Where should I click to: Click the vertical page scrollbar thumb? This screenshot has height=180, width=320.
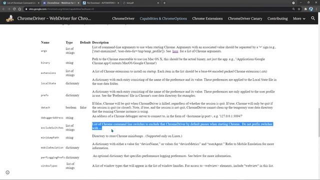(318, 122)
